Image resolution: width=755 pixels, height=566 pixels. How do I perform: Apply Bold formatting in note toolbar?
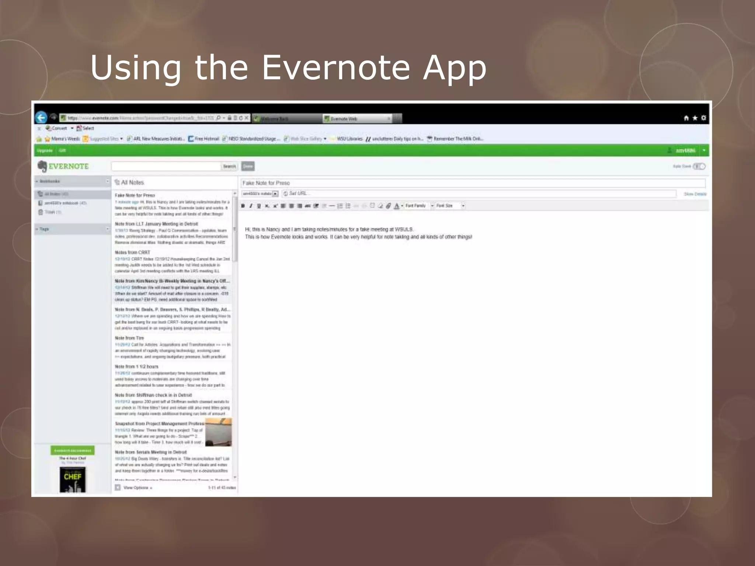[x=243, y=206]
